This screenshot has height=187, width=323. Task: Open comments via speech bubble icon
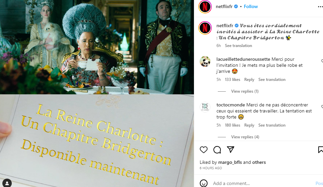(217, 149)
